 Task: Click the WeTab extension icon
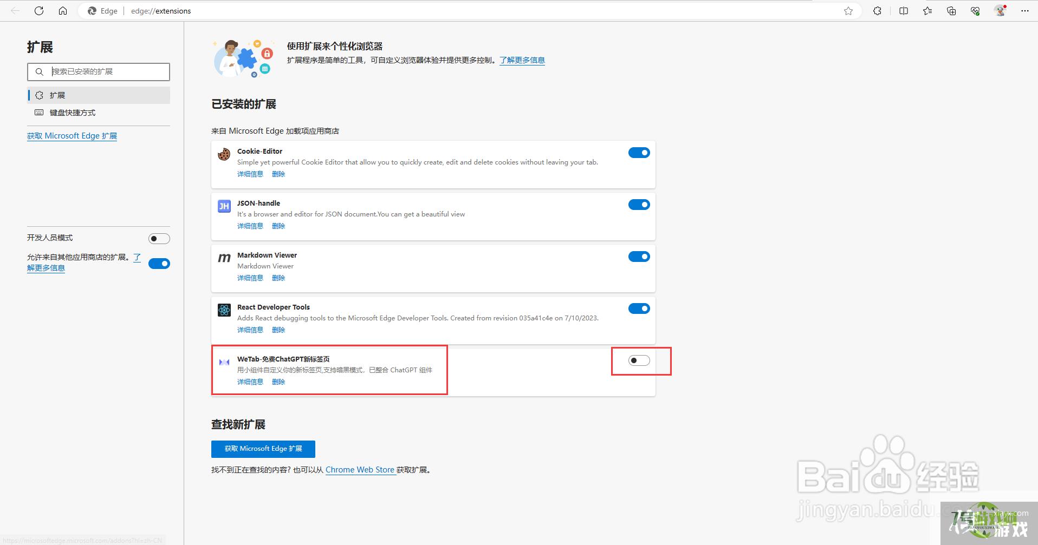[224, 362]
